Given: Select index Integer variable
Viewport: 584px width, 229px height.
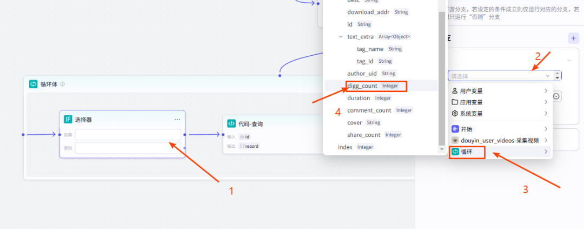Looking at the screenshot, I should tap(356, 147).
